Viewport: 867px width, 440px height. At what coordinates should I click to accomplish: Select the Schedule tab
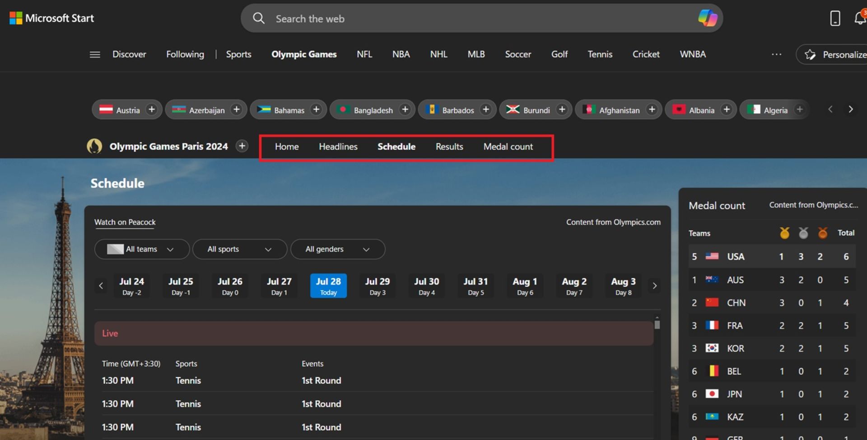pos(396,146)
